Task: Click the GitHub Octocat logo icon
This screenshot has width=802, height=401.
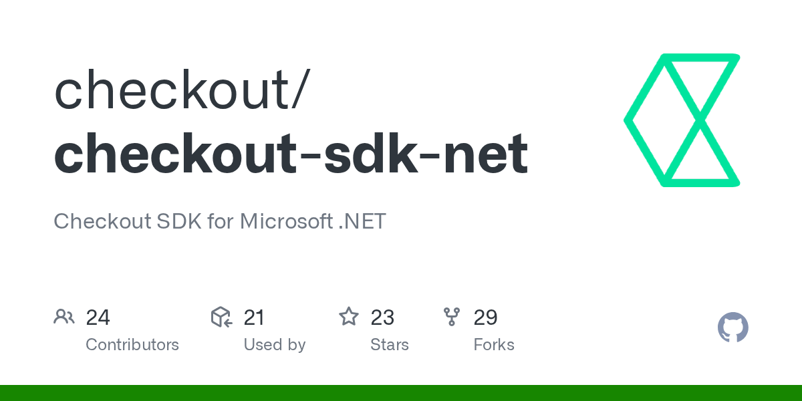Action: pos(733,327)
